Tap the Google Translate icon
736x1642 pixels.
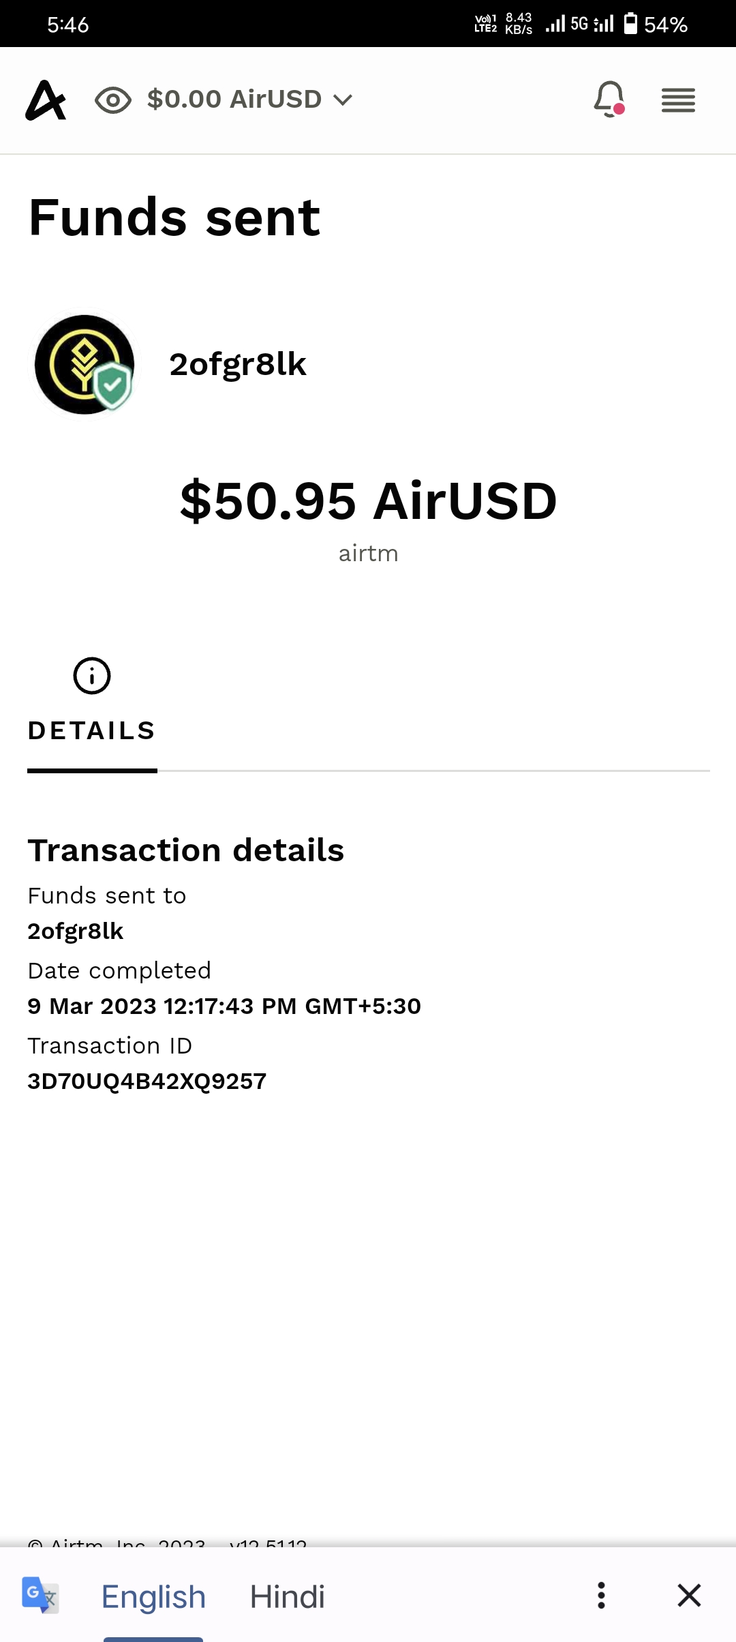40,1595
